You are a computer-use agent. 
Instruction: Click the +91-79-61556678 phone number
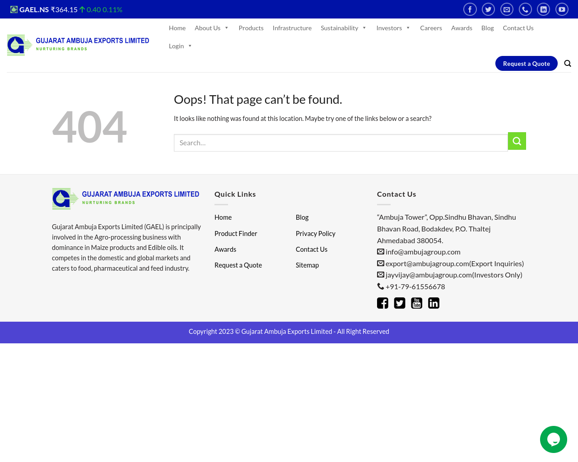pyautogui.click(x=415, y=286)
